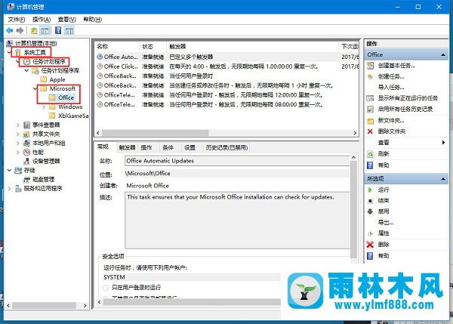Expand the Windows folder node
The height and width of the screenshot is (324, 453).
click(44, 107)
